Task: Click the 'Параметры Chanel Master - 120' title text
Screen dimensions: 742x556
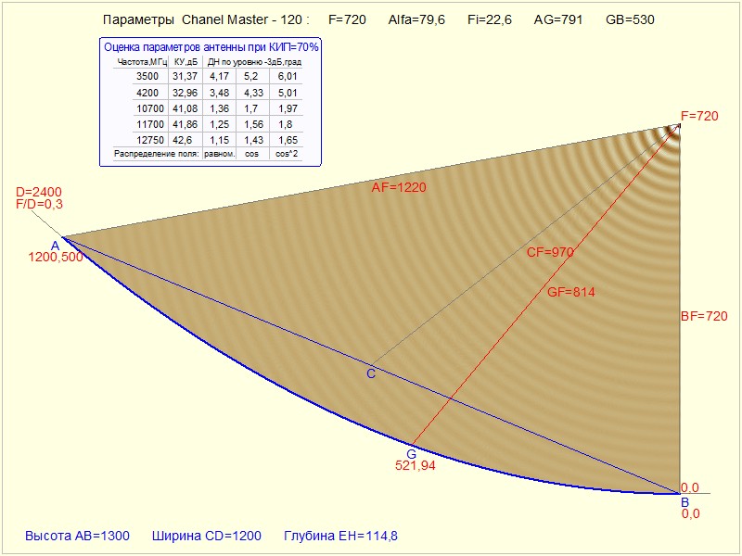Action: 206,19
